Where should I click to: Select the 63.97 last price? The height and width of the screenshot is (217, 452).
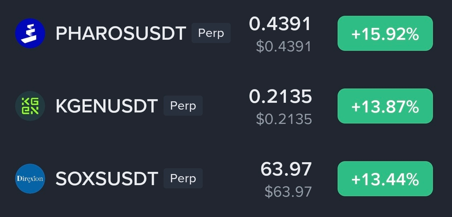(286, 169)
